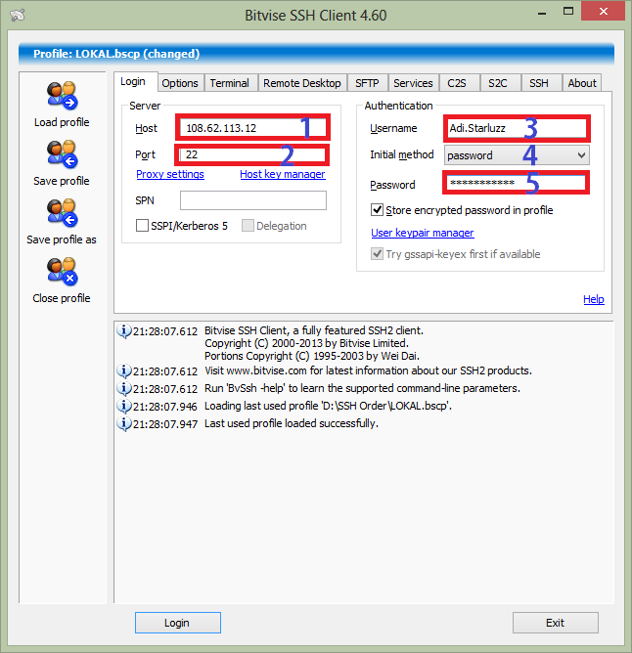Maximize the Bitvise SSH Client window

pos(567,12)
